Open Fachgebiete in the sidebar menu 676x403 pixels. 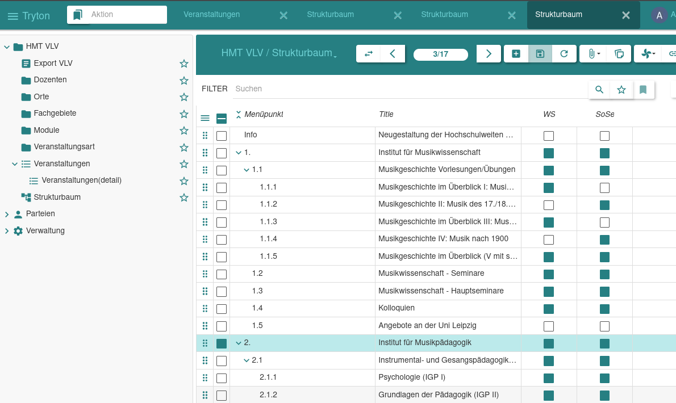click(x=55, y=114)
